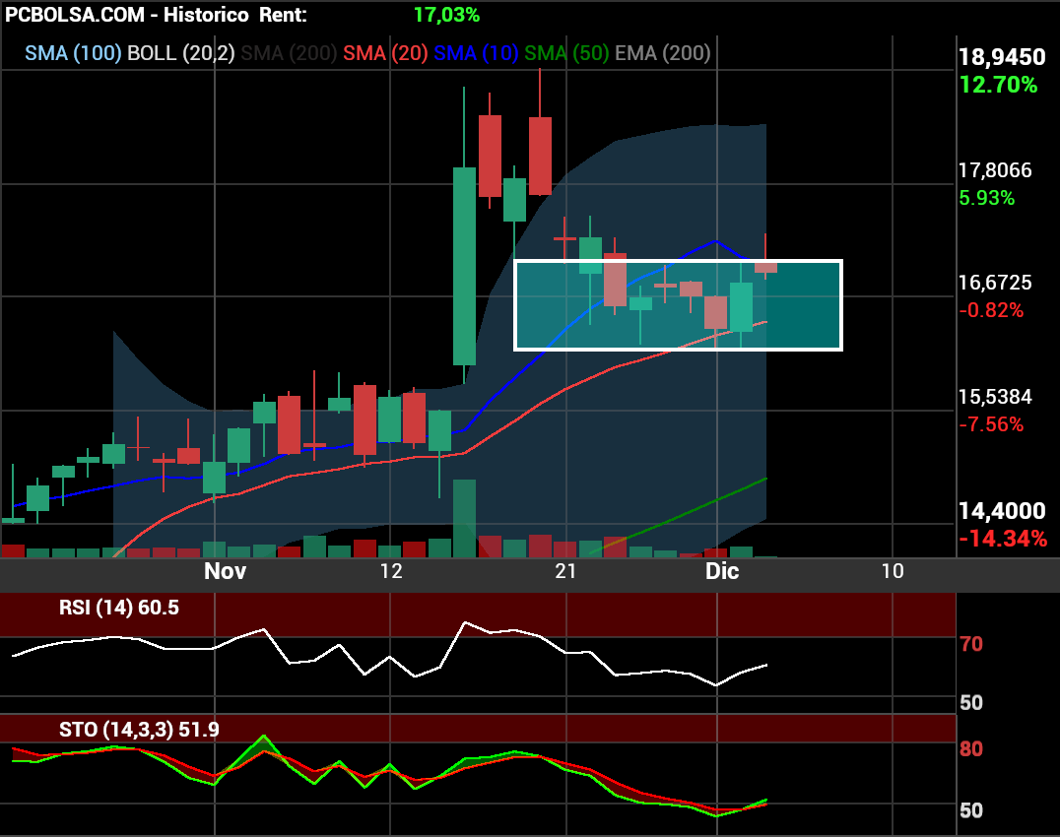The image size is (1060, 837).
Task: Select the white highlighted rectangle on chart
Action: pyautogui.click(x=678, y=304)
